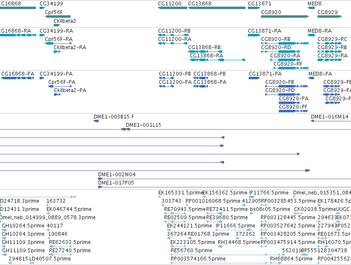Select protein CG8920-PF

294,111
